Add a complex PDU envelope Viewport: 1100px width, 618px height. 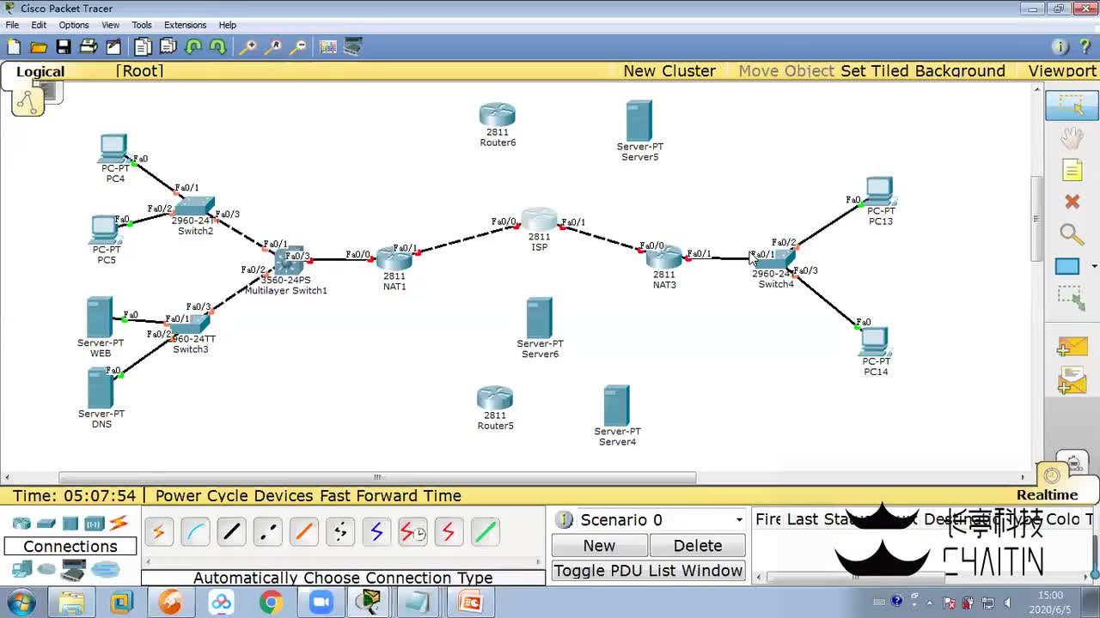[x=1072, y=379]
